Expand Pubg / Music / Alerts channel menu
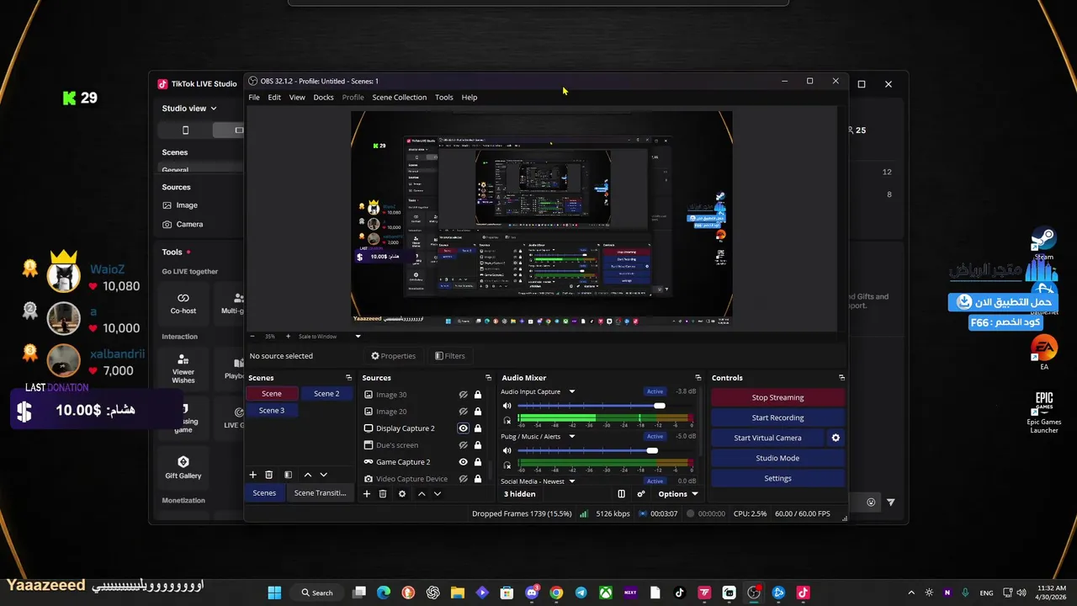Screen dimensions: 1077x606 click(571, 436)
